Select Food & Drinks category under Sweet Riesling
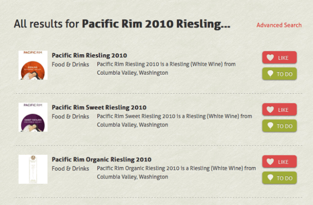313x205 pixels. (x=70, y=116)
